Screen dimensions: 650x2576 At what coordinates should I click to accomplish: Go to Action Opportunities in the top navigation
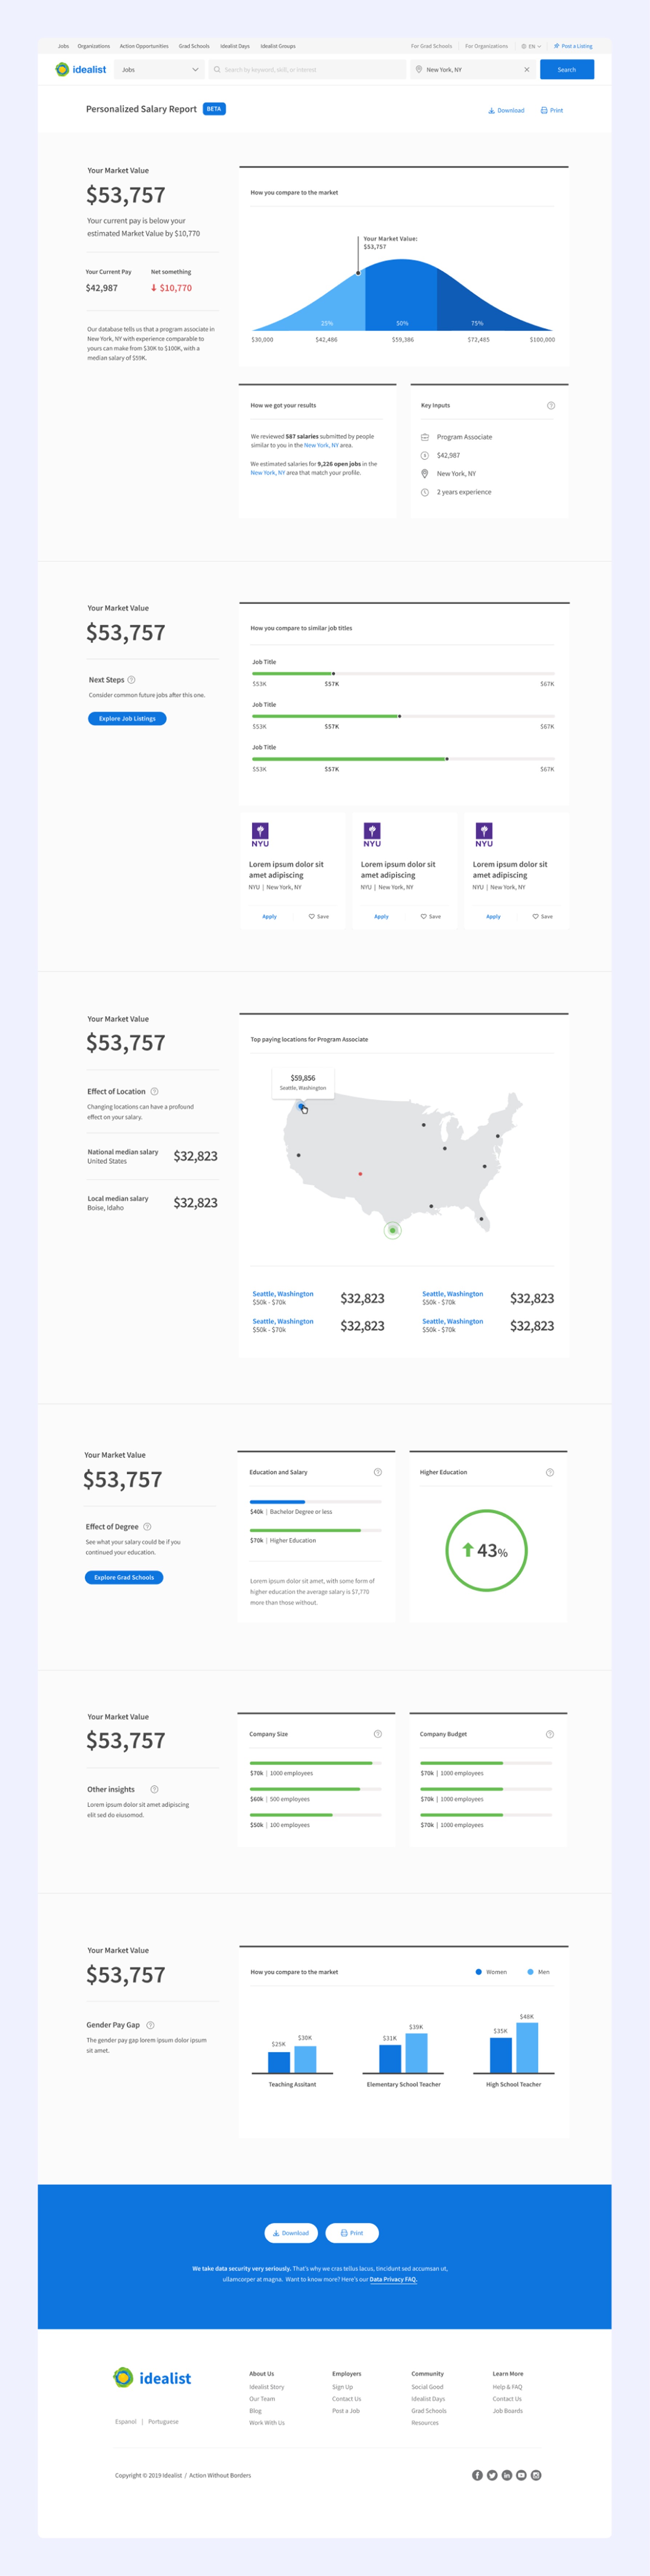point(144,46)
